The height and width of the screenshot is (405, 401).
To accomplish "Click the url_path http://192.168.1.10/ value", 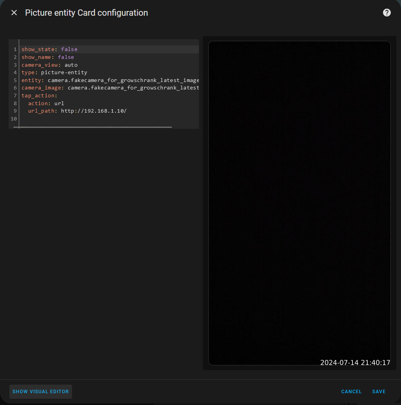I will point(94,111).
